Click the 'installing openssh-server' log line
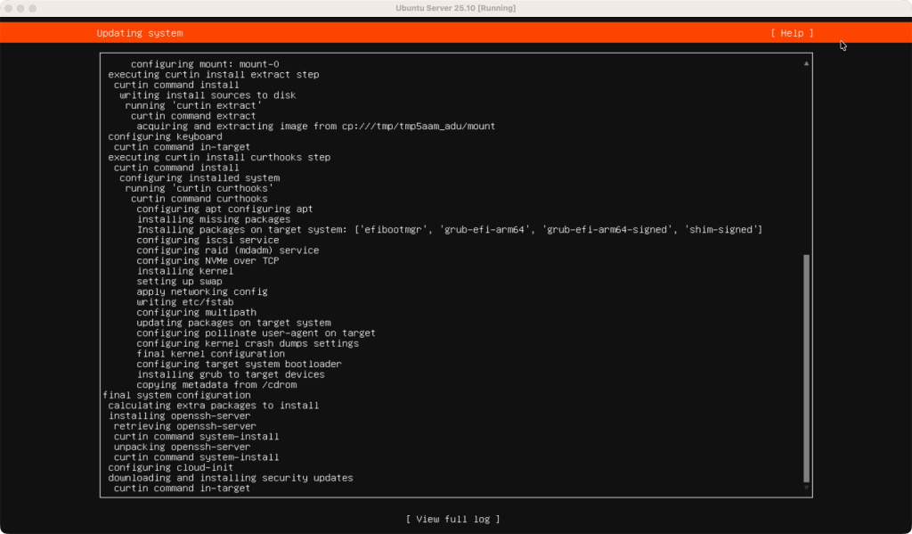This screenshot has height=534, width=912. tap(179, 415)
